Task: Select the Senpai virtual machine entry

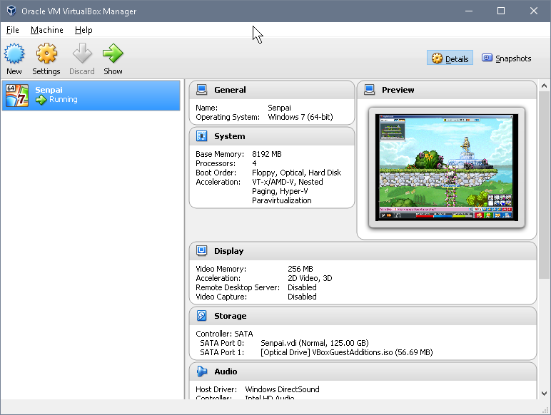Action: click(91, 95)
